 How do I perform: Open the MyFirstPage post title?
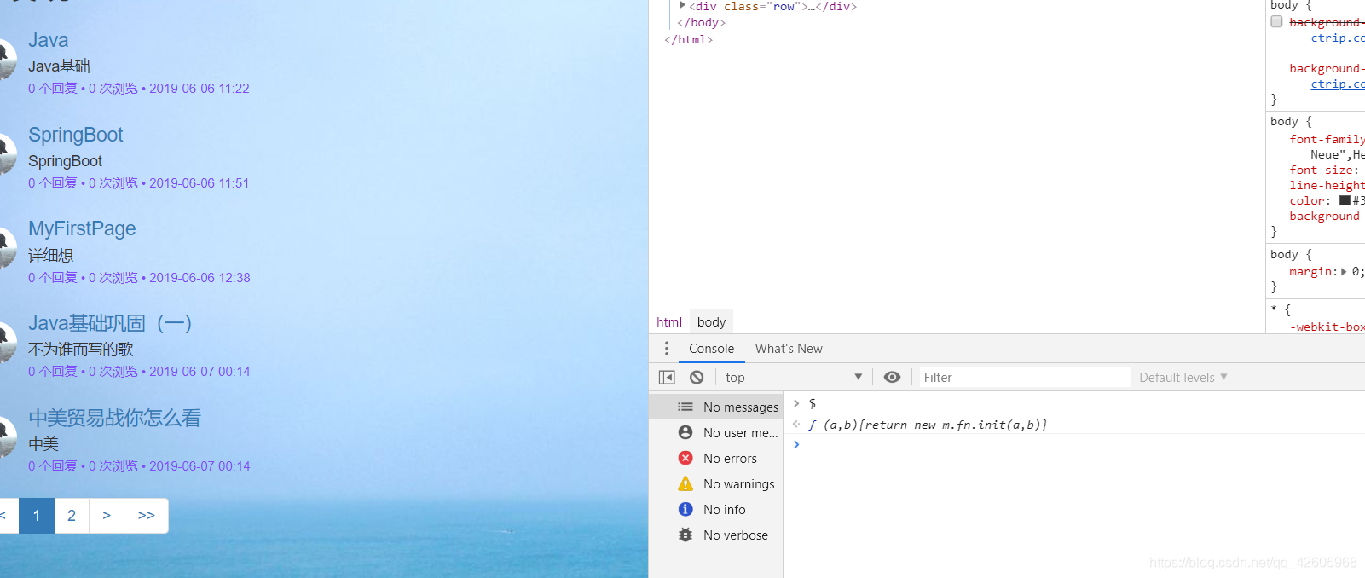[82, 228]
